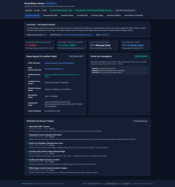Go to the Interactive Replay tab

pyautogui.click(x=67, y=15)
